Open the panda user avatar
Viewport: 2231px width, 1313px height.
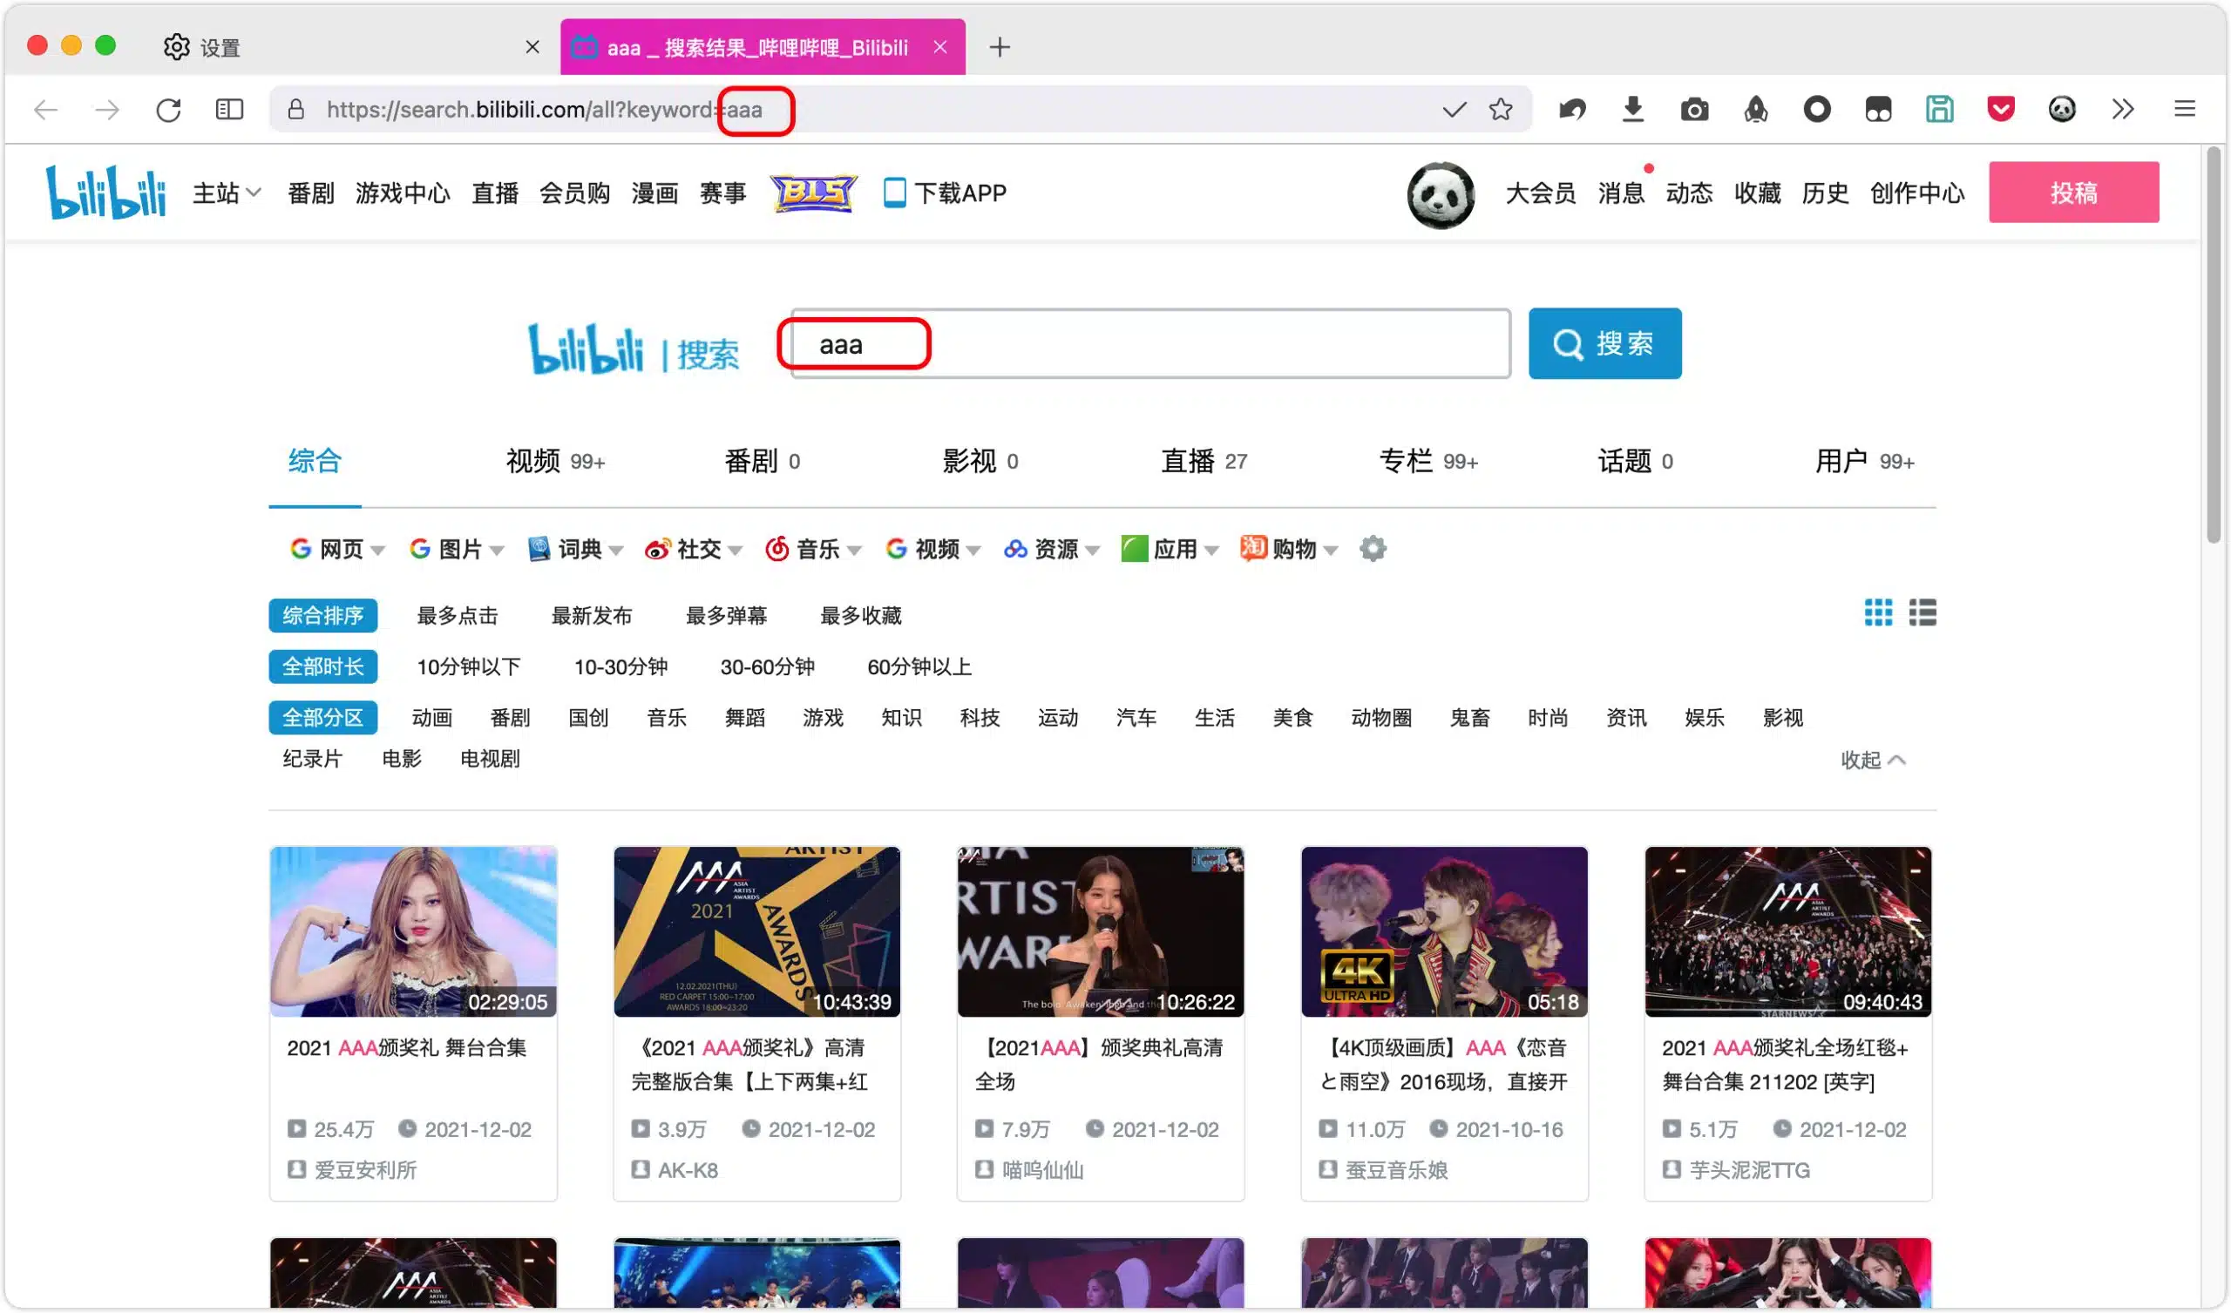tap(1440, 194)
